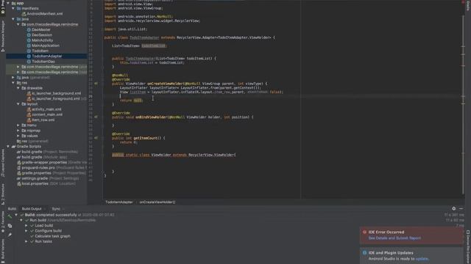Click the build hammer icon in Build panel

pyautogui.click(x=10, y=216)
